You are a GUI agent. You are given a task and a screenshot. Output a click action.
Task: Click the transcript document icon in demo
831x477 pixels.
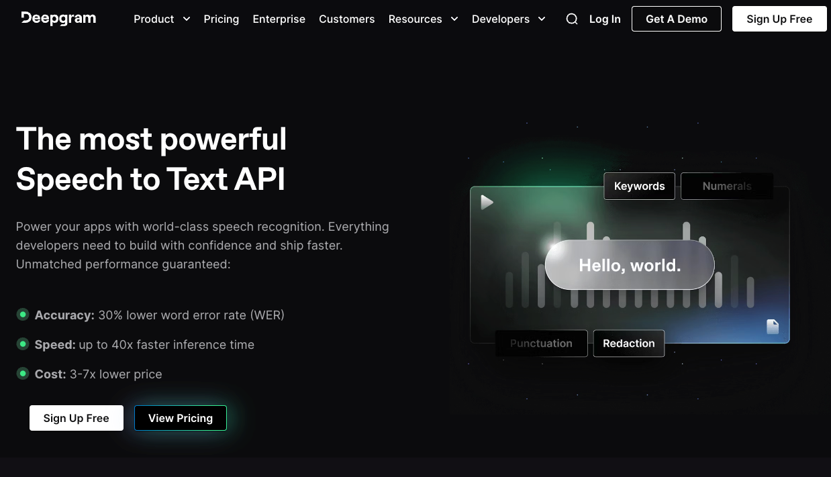click(x=773, y=327)
